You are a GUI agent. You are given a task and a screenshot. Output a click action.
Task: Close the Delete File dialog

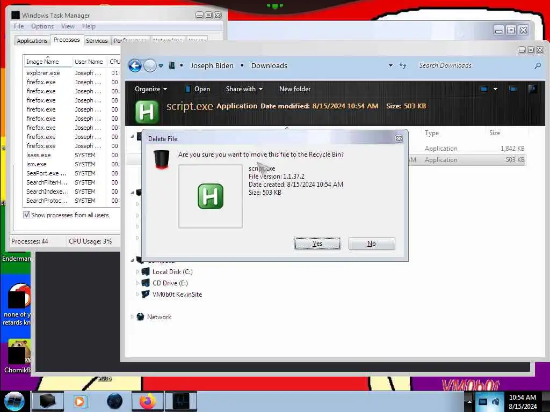399,138
